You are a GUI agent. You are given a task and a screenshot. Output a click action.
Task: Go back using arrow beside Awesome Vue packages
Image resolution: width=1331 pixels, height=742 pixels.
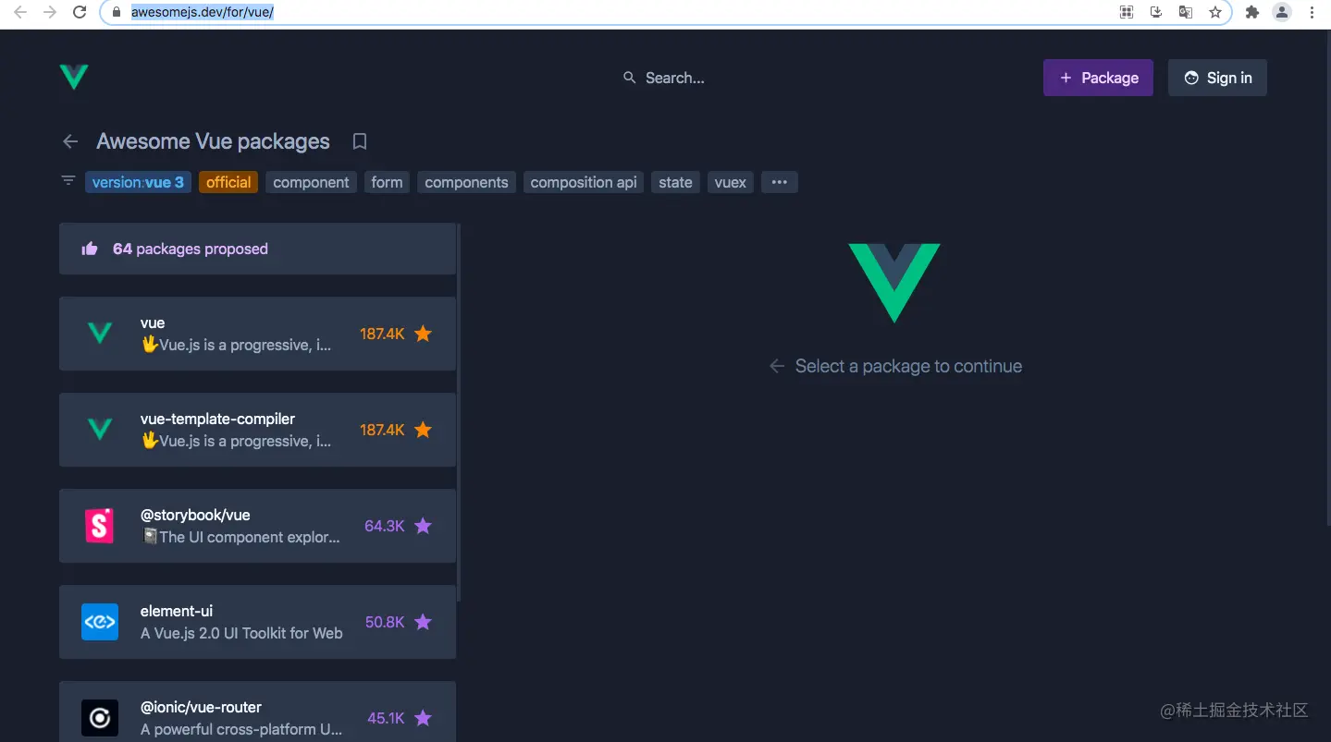click(x=70, y=141)
